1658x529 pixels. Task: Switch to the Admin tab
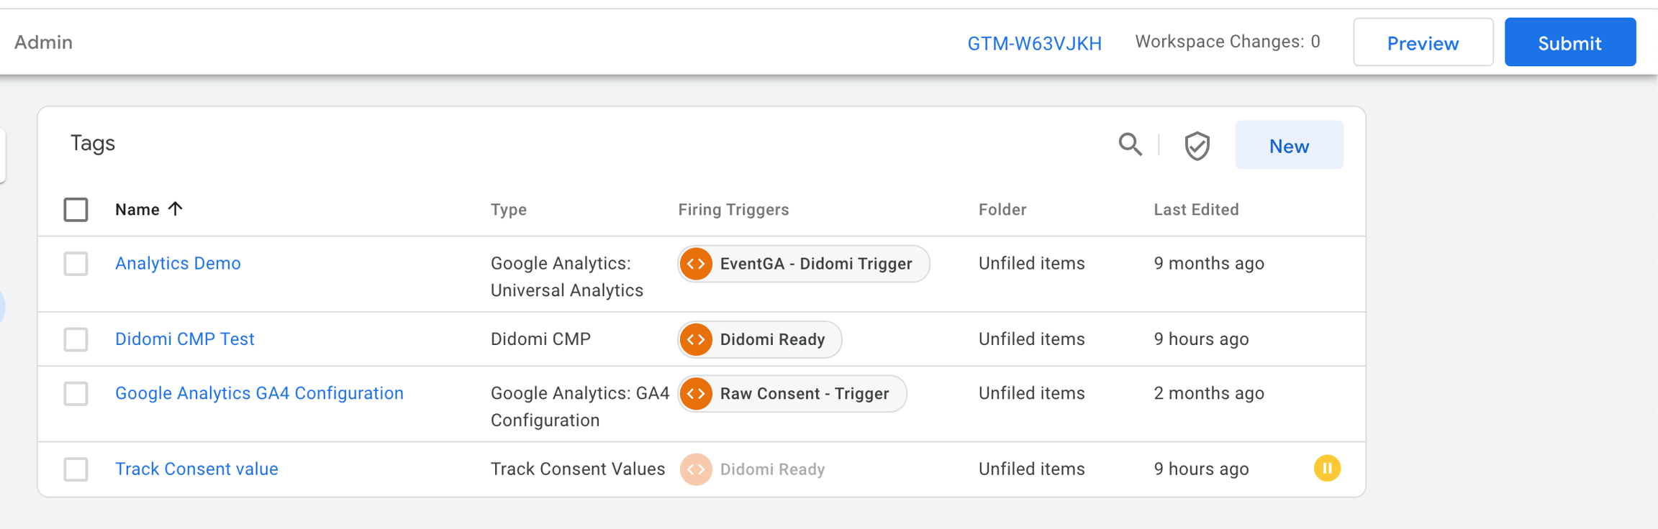(x=44, y=42)
